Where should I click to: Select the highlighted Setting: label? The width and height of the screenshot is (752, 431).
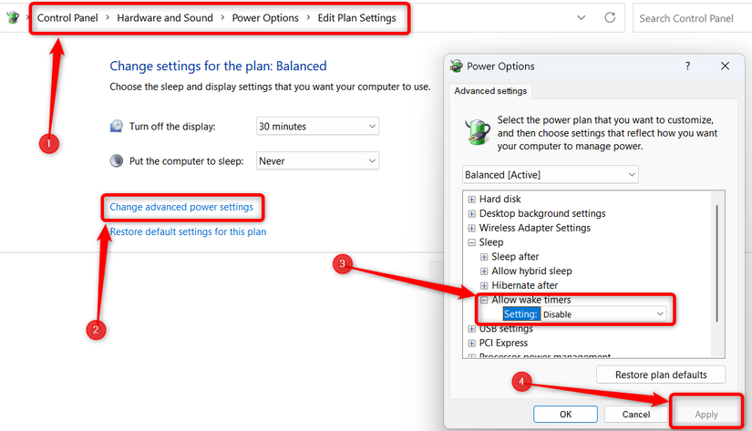pyautogui.click(x=520, y=314)
